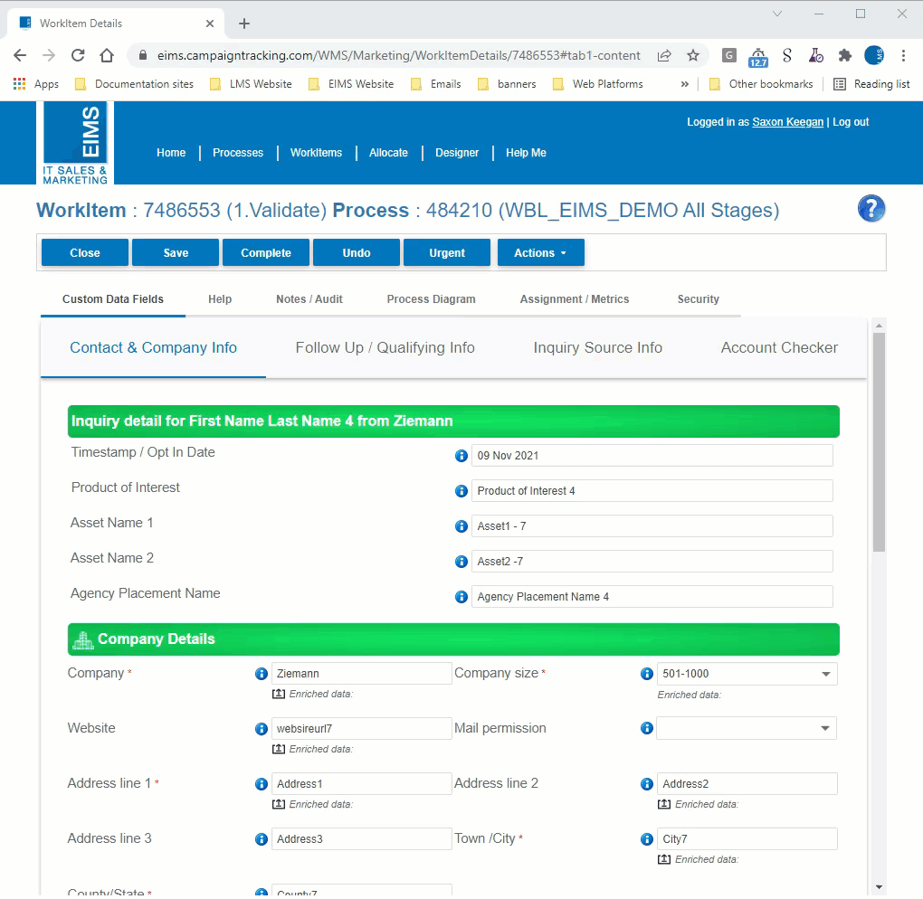This screenshot has width=923, height=899.
Task: Open the Account Checker tab
Action: tap(779, 347)
